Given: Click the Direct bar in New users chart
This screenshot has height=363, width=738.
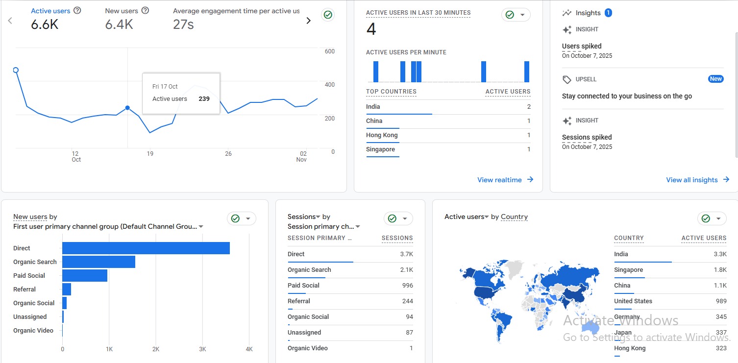Looking at the screenshot, I should pos(146,248).
